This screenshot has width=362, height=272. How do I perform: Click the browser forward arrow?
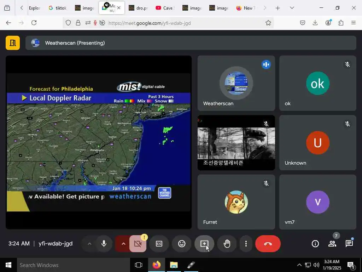pos(21,23)
